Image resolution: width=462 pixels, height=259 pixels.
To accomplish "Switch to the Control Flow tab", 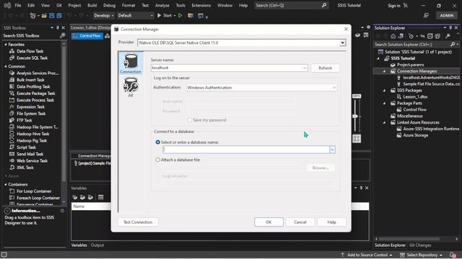I will (x=87, y=36).
